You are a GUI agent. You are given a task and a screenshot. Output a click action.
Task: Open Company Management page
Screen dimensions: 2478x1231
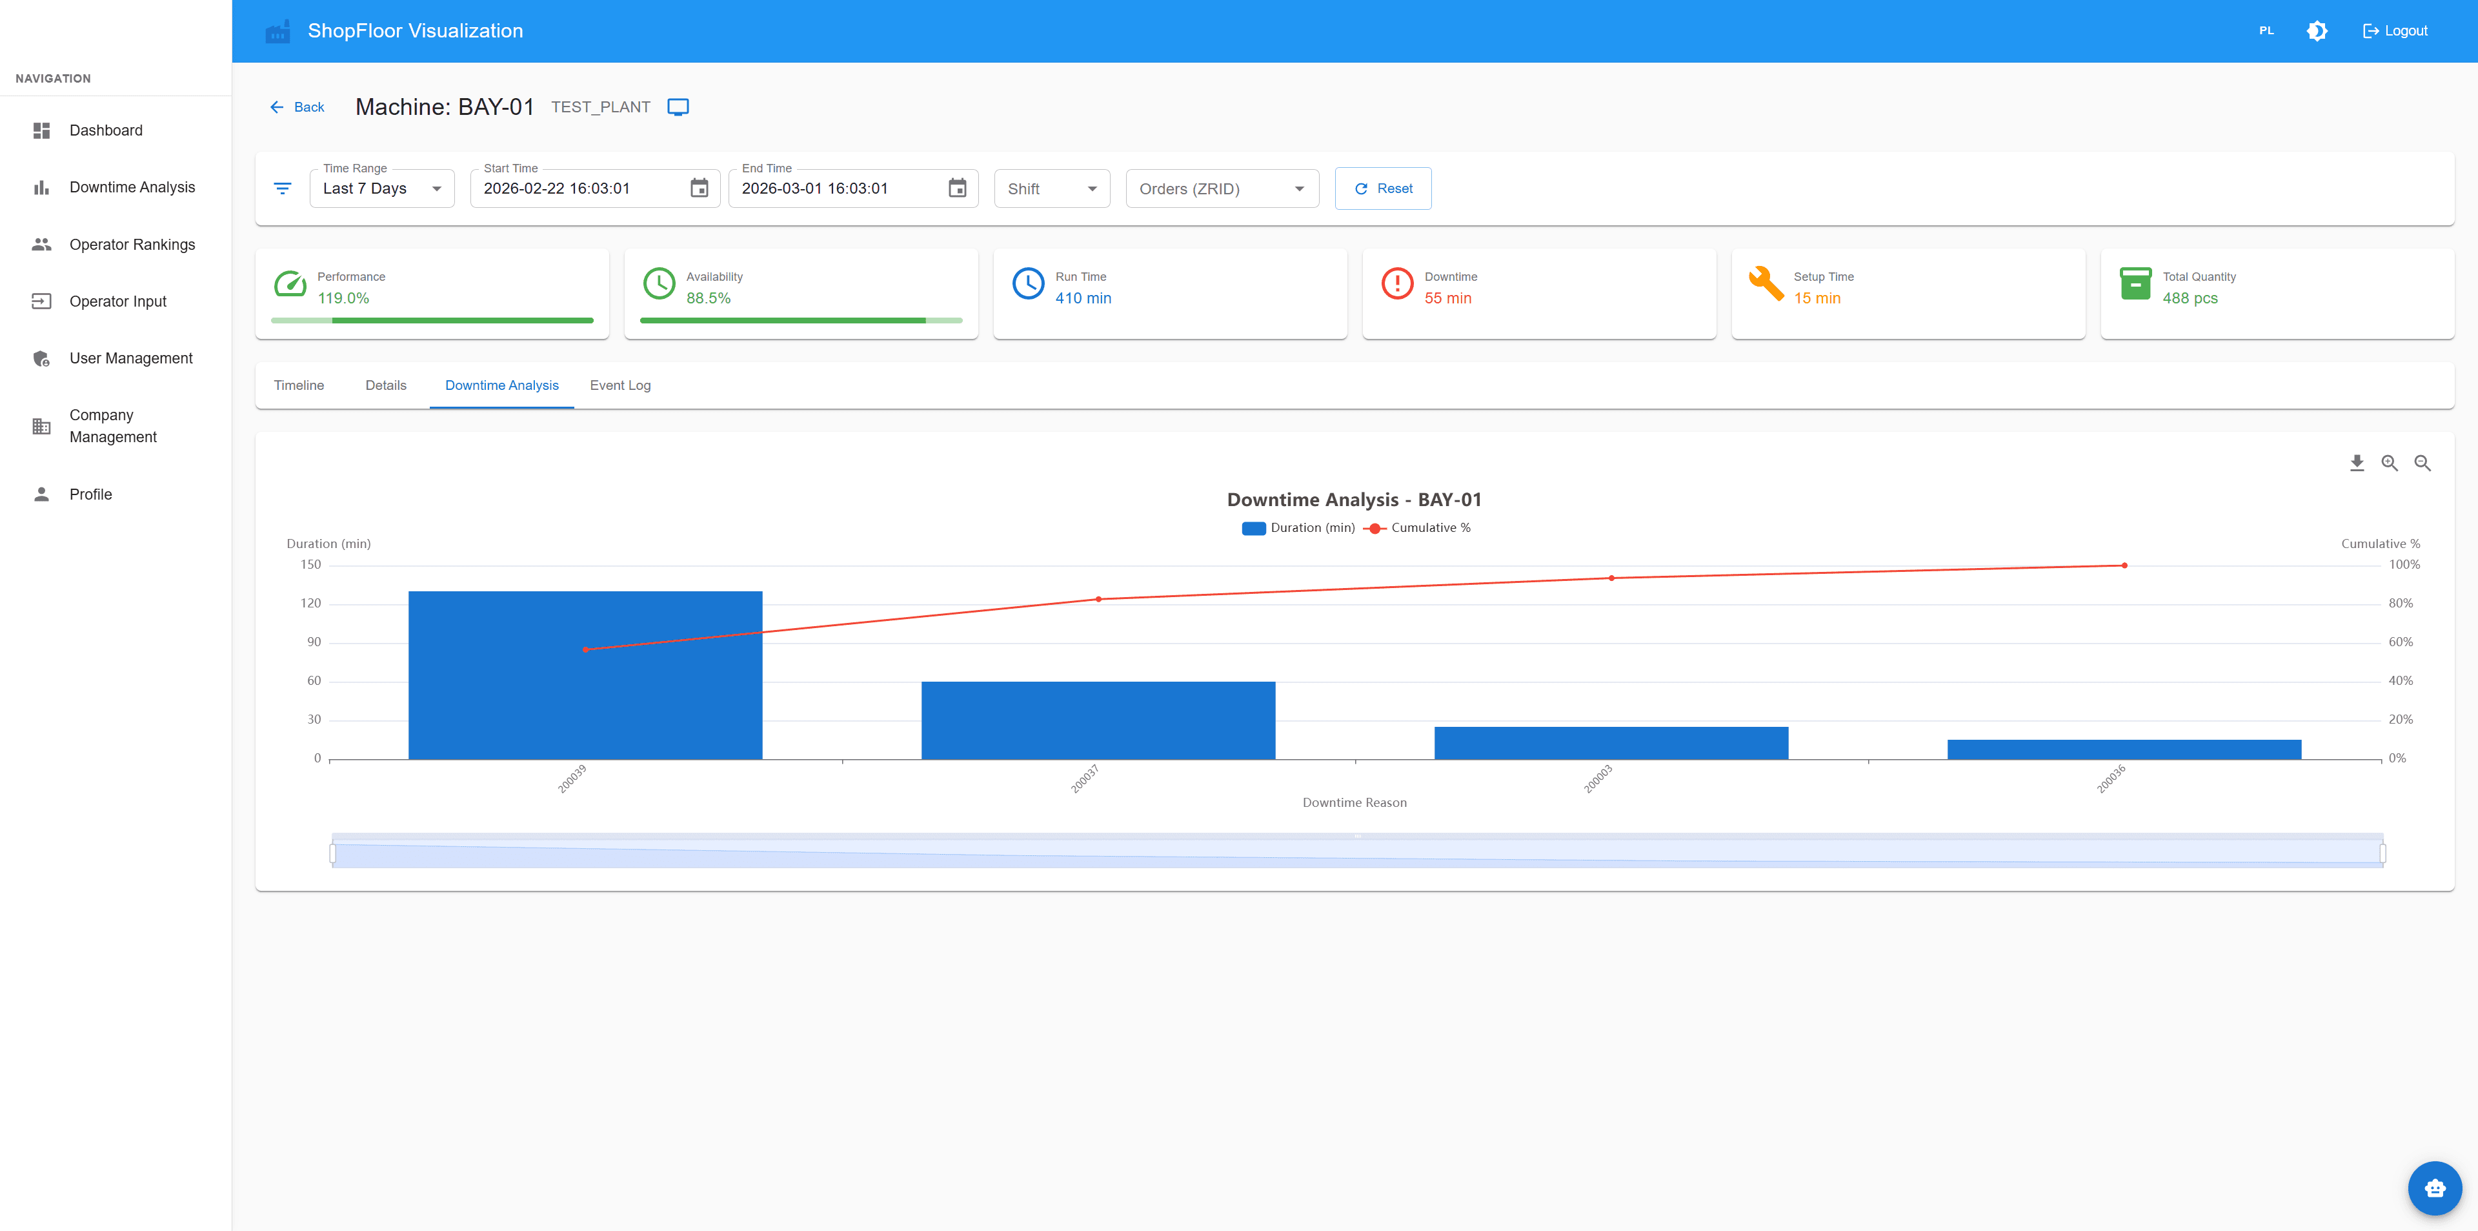click(x=116, y=425)
